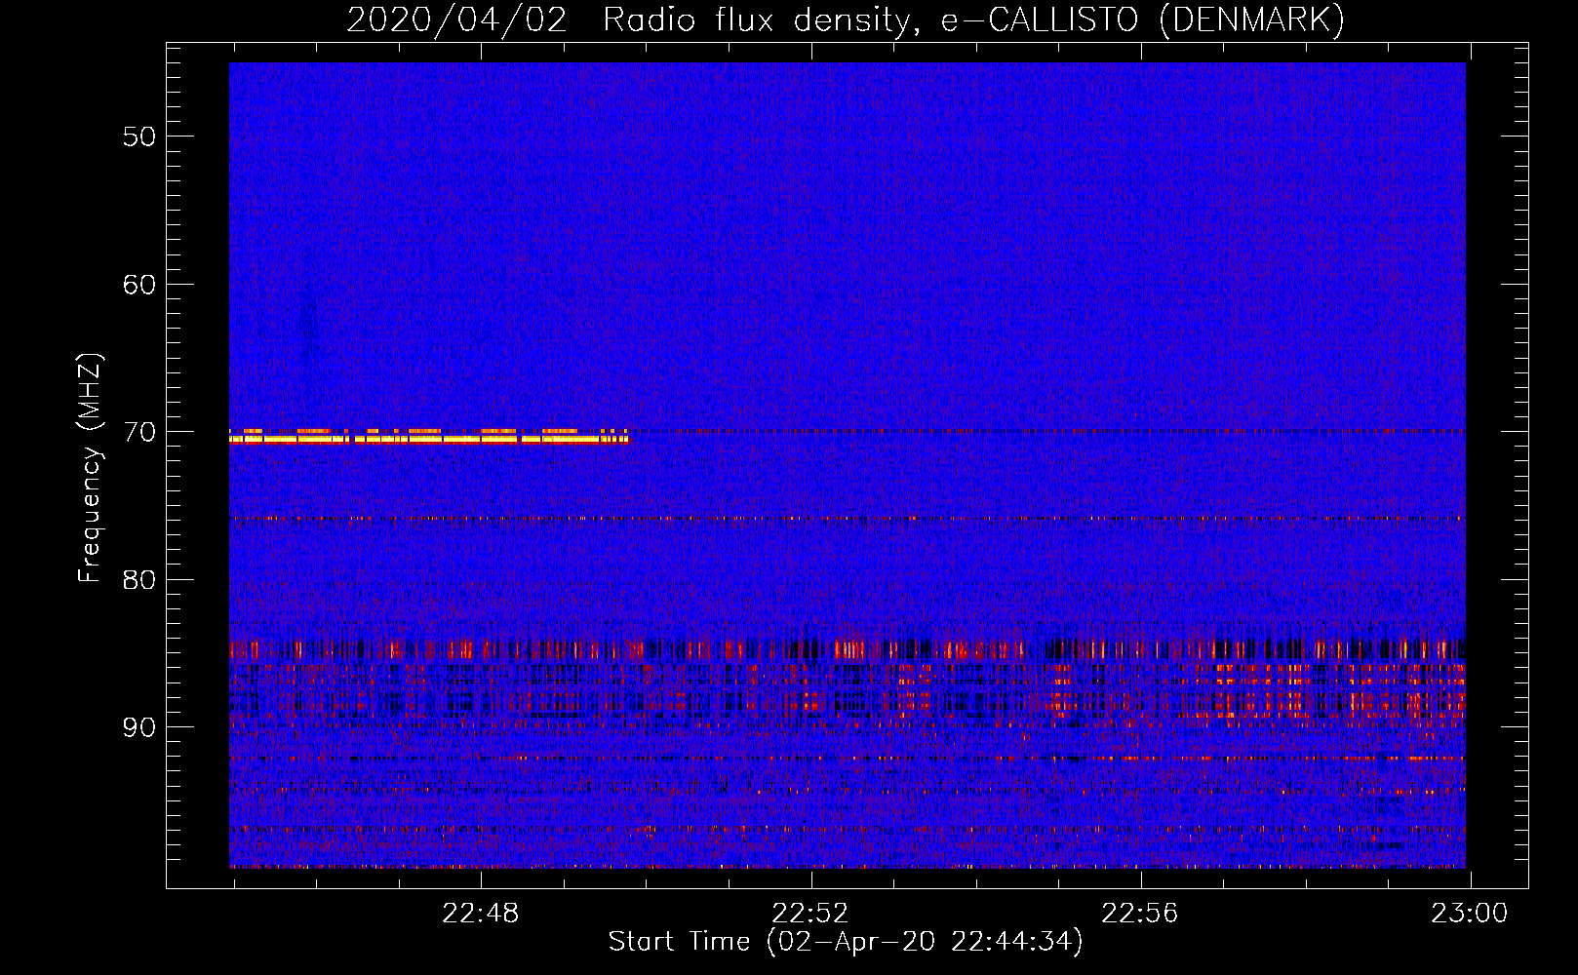Click the 'Start Time (02-Apr-20 22:44:34)' label
The image size is (1578, 975).
pos(846,942)
